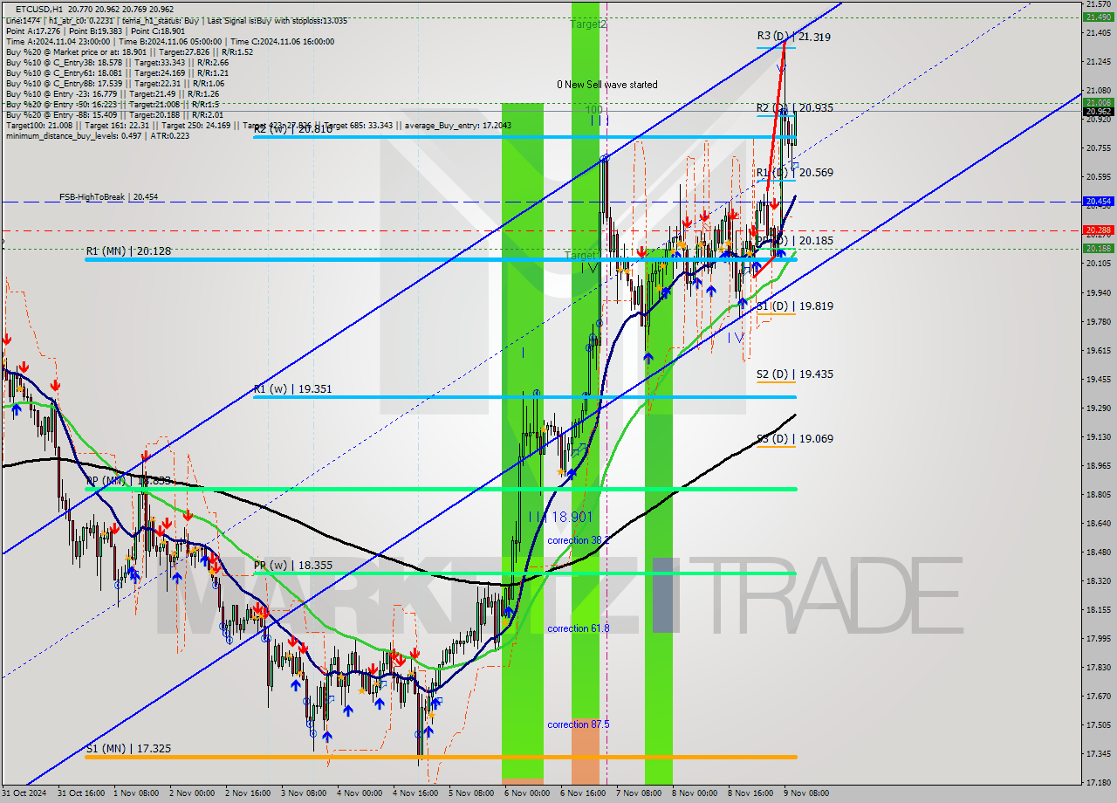Screen dimensions: 1117x803
Task: Click the '31 Oct 2024' time axis label
Action: coord(24,793)
